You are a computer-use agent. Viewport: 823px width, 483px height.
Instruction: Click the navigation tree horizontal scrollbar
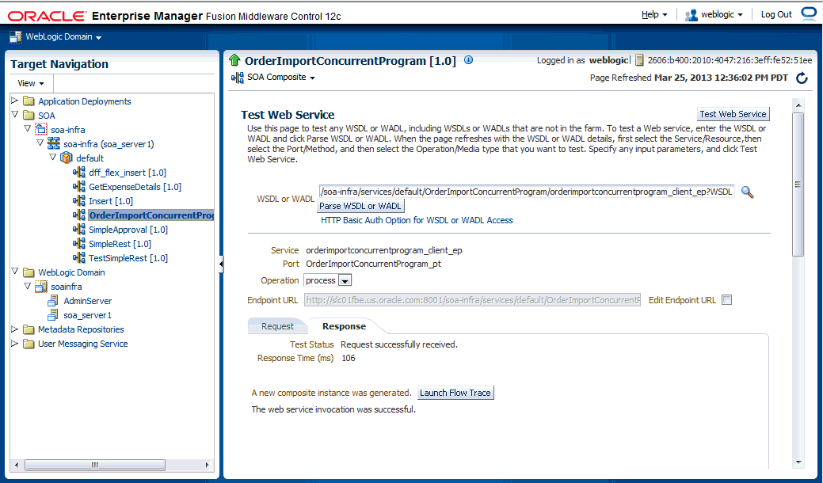(x=94, y=465)
